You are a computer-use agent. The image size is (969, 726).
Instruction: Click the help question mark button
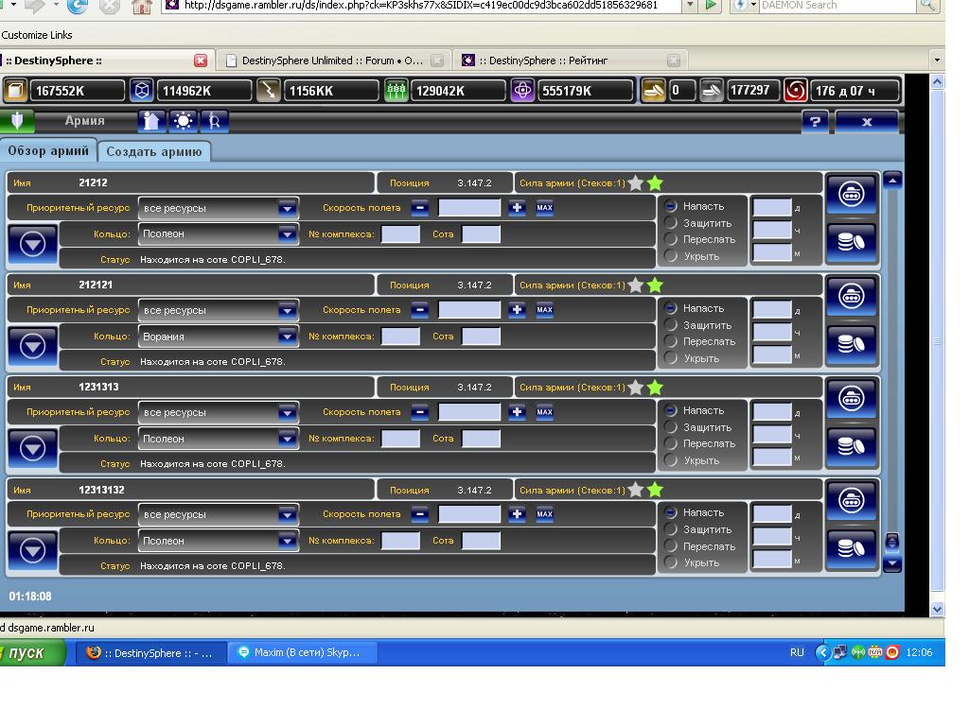815,121
